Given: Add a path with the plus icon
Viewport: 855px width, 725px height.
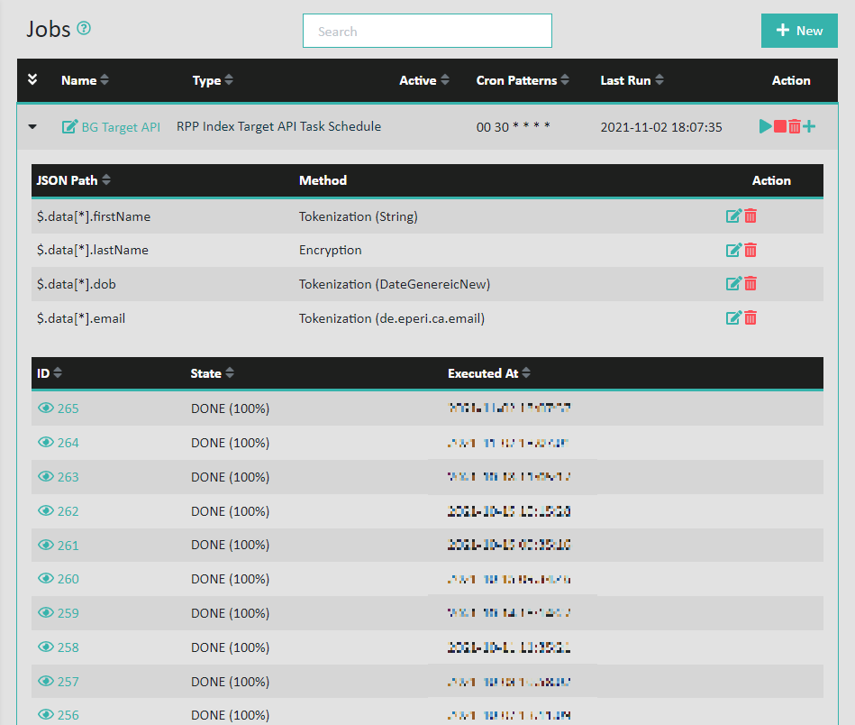Looking at the screenshot, I should 809,126.
